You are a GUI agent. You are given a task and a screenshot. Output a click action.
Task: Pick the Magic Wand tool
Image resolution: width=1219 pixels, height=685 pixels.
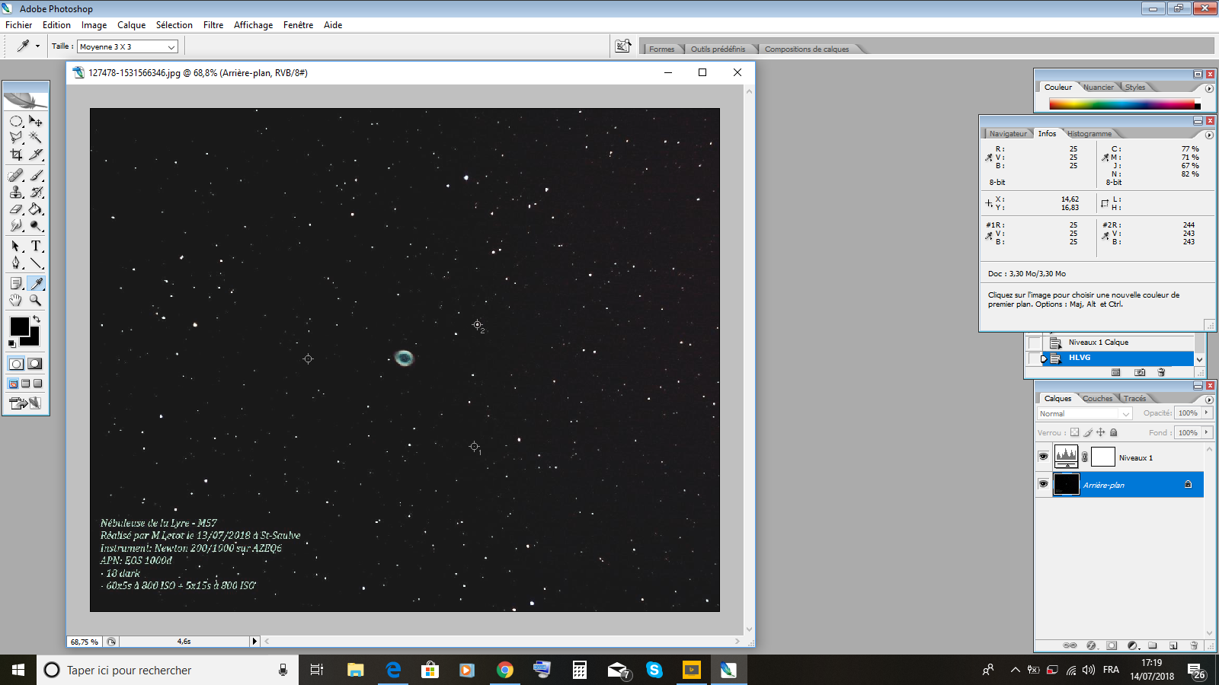click(x=36, y=138)
